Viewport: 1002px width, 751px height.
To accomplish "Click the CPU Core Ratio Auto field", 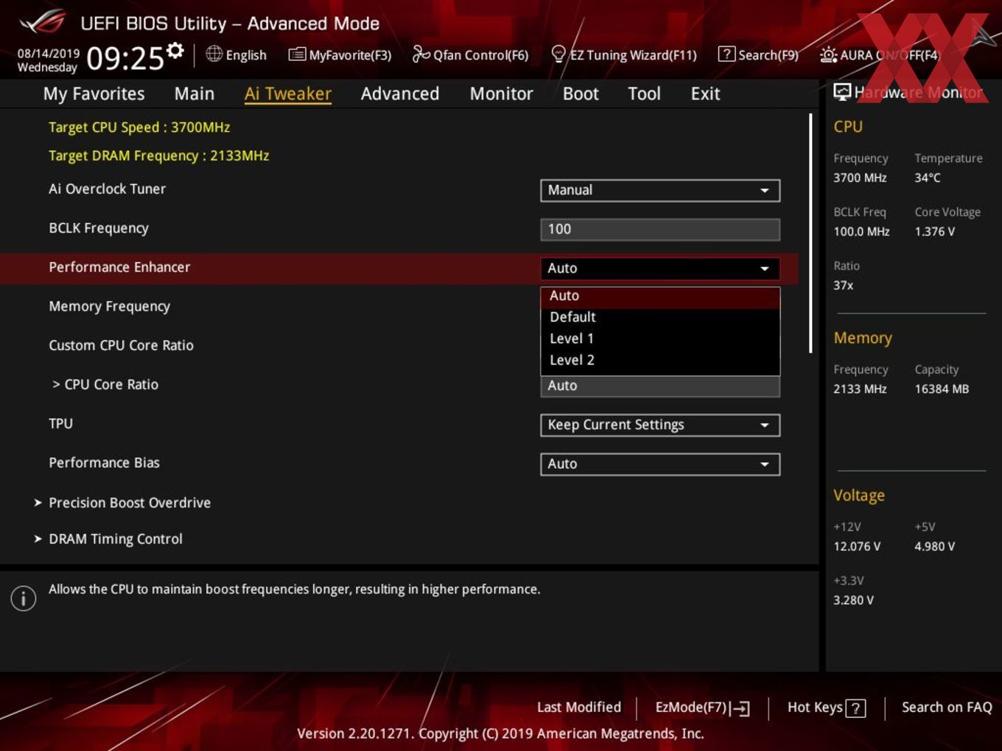I will (x=660, y=386).
